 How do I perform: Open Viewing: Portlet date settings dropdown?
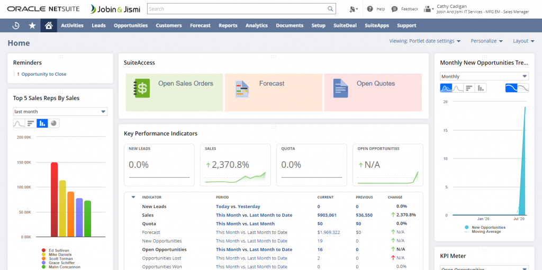tap(425, 41)
